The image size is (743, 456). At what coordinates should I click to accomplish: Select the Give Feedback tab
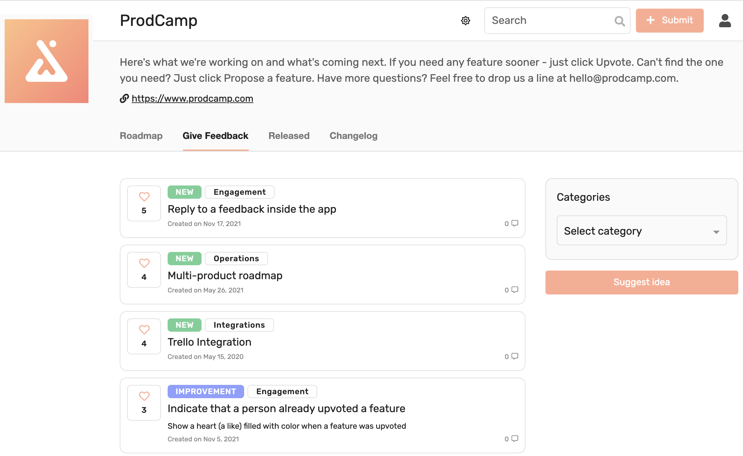(x=216, y=136)
